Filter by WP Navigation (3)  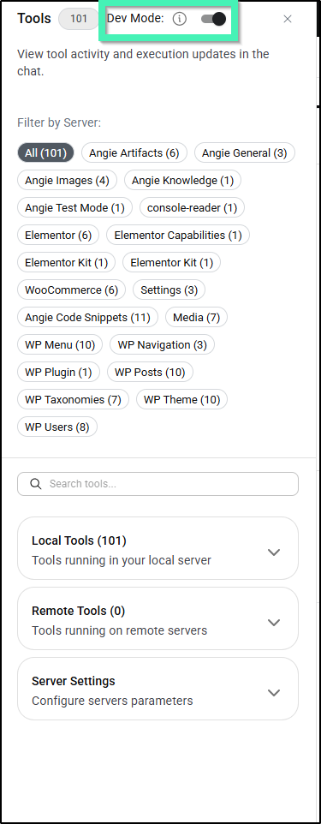pos(162,344)
